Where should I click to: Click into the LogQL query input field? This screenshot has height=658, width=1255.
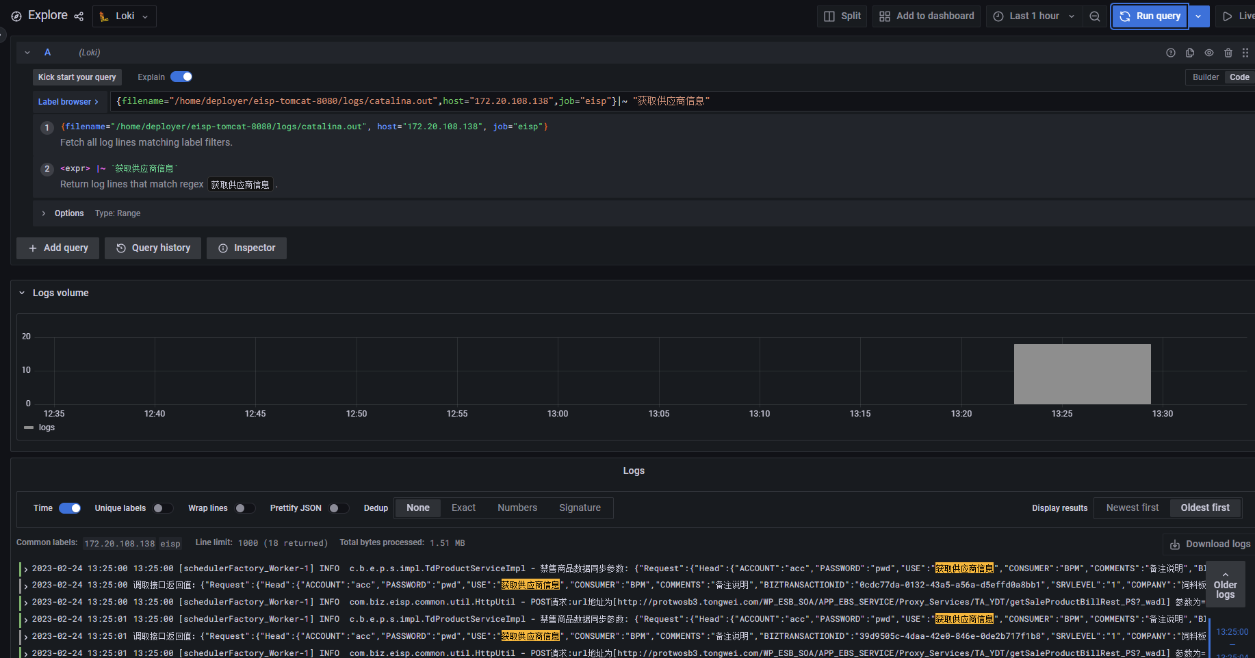pyautogui.click(x=683, y=101)
